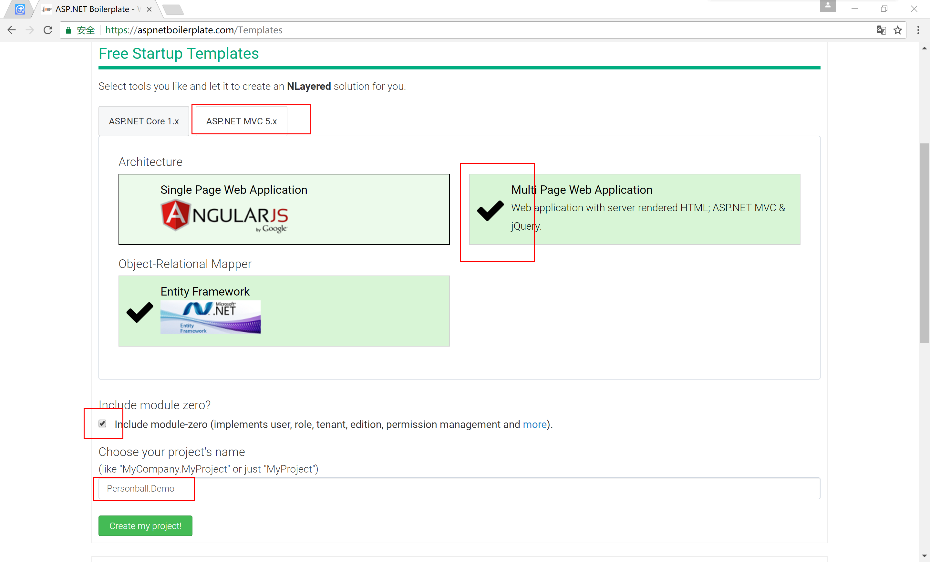Image resolution: width=930 pixels, height=562 pixels.
Task: Bookmark this page with the star icon
Action: [x=897, y=30]
